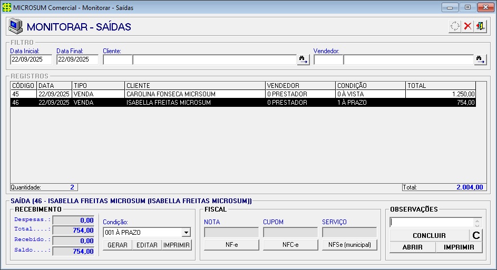Click the CÓDIGO column header
Image resolution: width=497 pixels, height=270 pixels.
coord(24,85)
